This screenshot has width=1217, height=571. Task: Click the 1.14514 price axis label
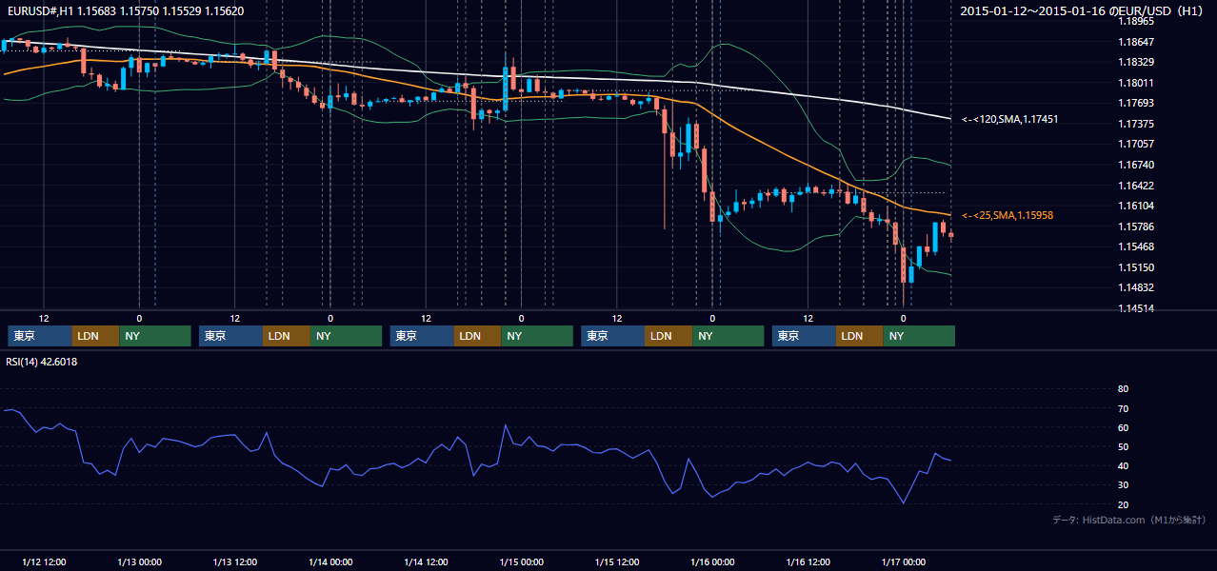1135,308
